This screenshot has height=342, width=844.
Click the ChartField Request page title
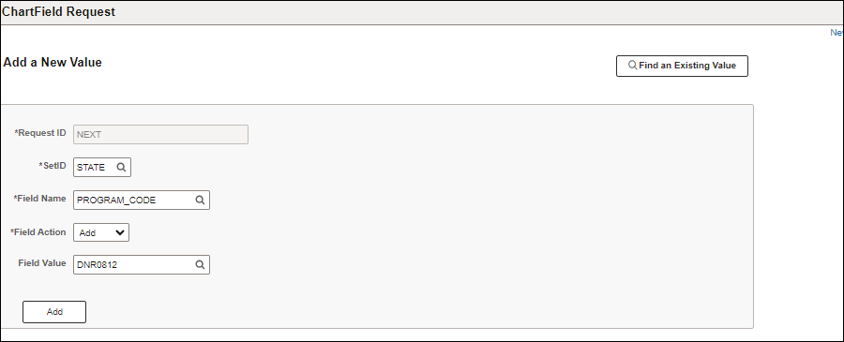(x=59, y=12)
